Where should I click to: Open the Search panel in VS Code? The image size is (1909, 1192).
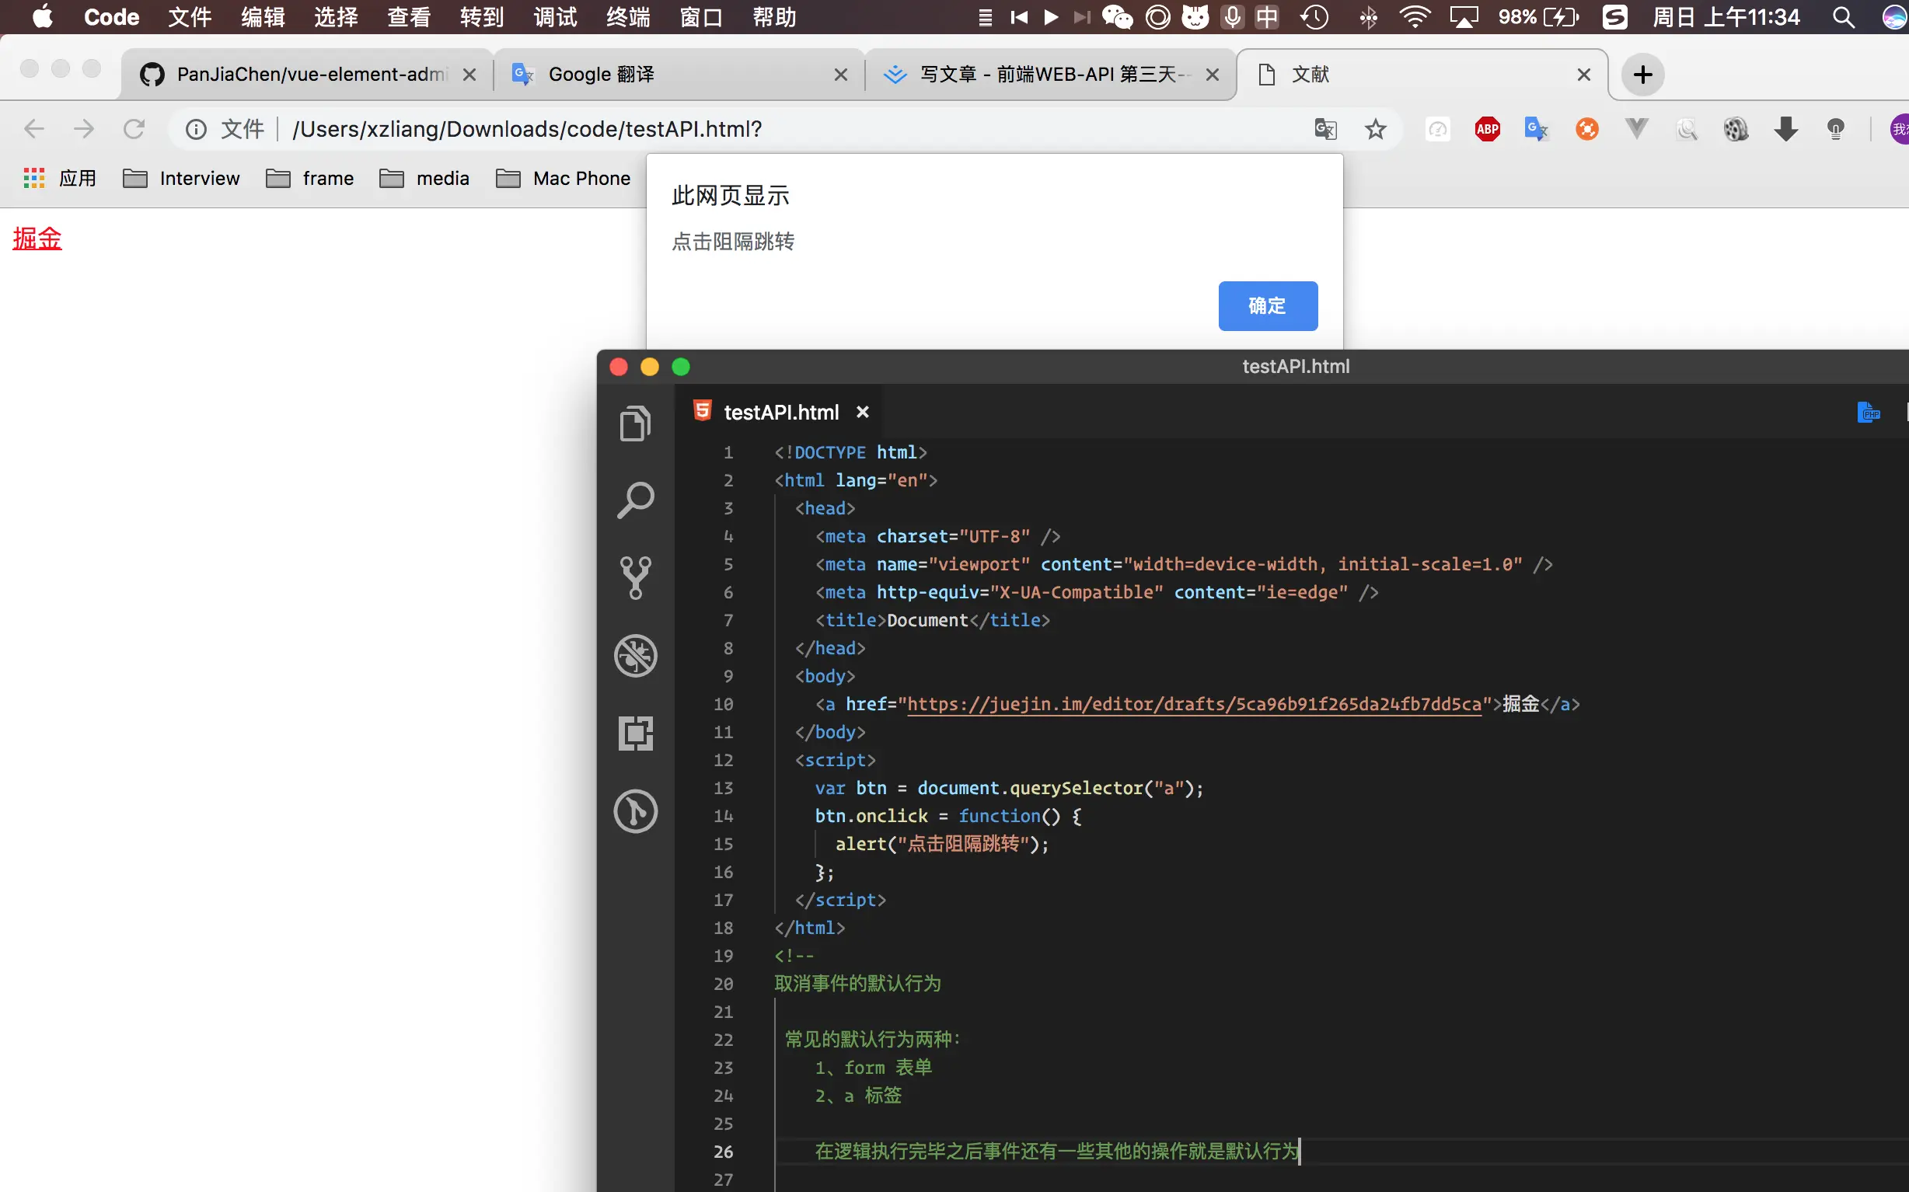tap(636, 500)
